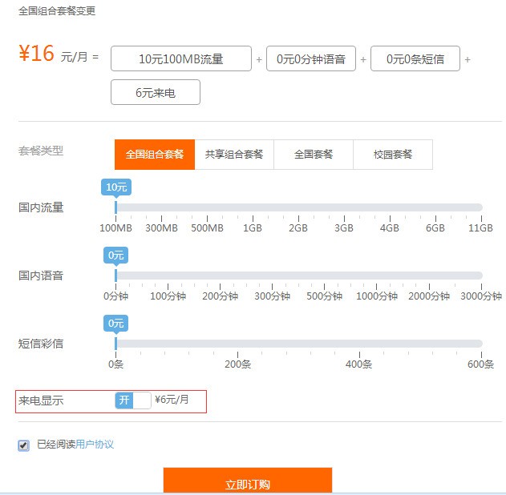The width and height of the screenshot is (506, 495).
Task: Click the 全国组合套餐变更 heading
Action: tap(57, 10)
